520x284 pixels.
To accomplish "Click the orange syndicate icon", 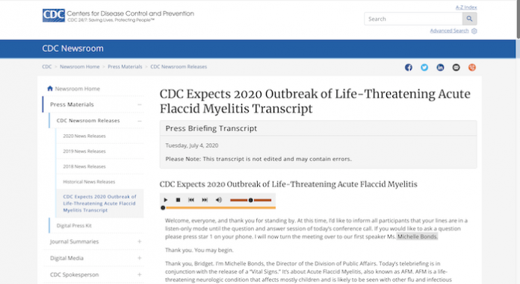I will pos(472,68).
